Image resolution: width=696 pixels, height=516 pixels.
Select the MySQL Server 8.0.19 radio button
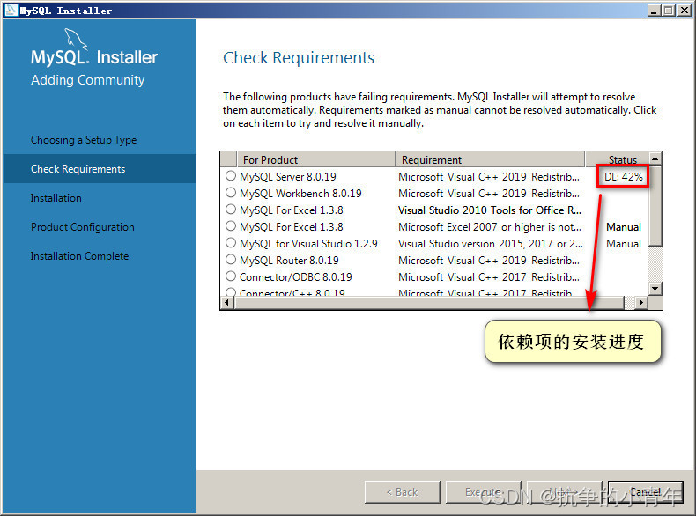(230, 176)
